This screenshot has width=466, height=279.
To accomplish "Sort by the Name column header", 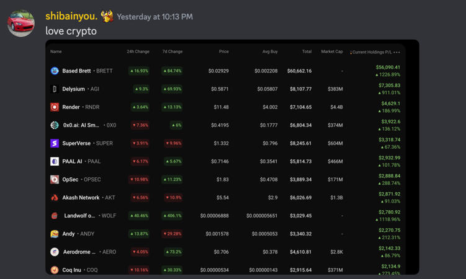I will (x=56, y=51).
